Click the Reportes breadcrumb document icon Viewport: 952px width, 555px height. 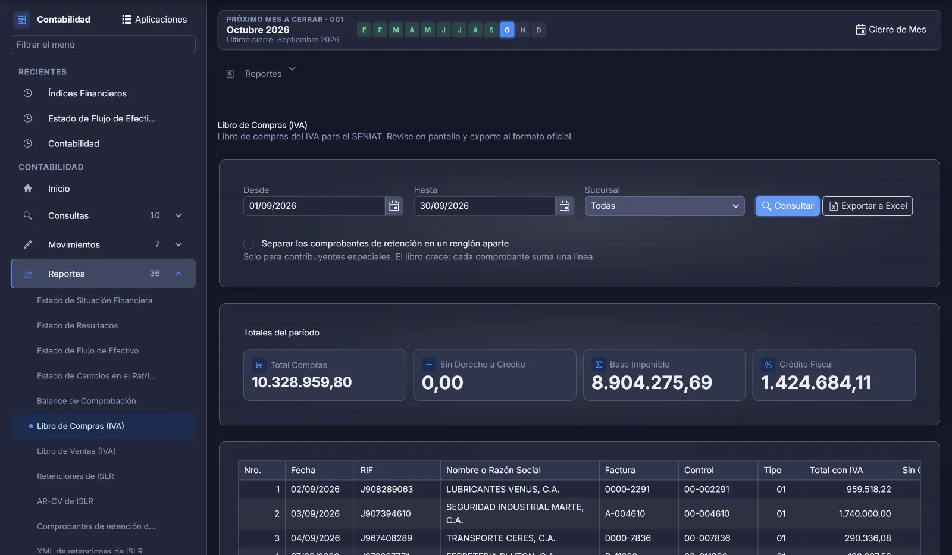[230, 74]
